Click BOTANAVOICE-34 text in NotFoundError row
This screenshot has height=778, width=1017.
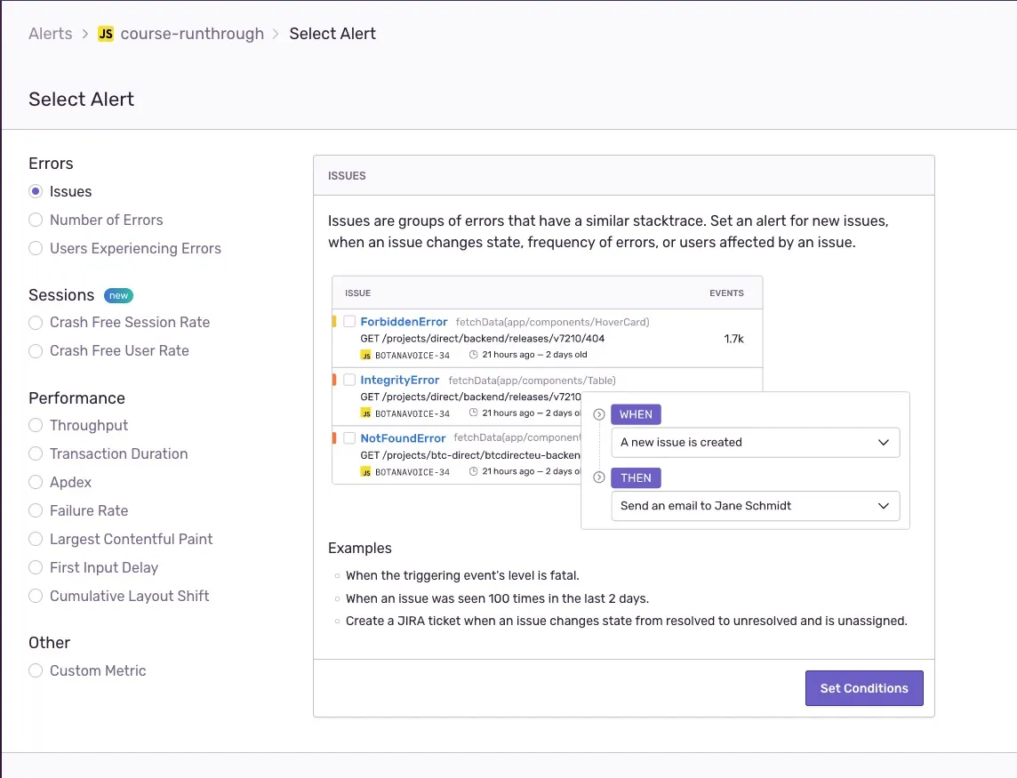click(x=412, y=472)
